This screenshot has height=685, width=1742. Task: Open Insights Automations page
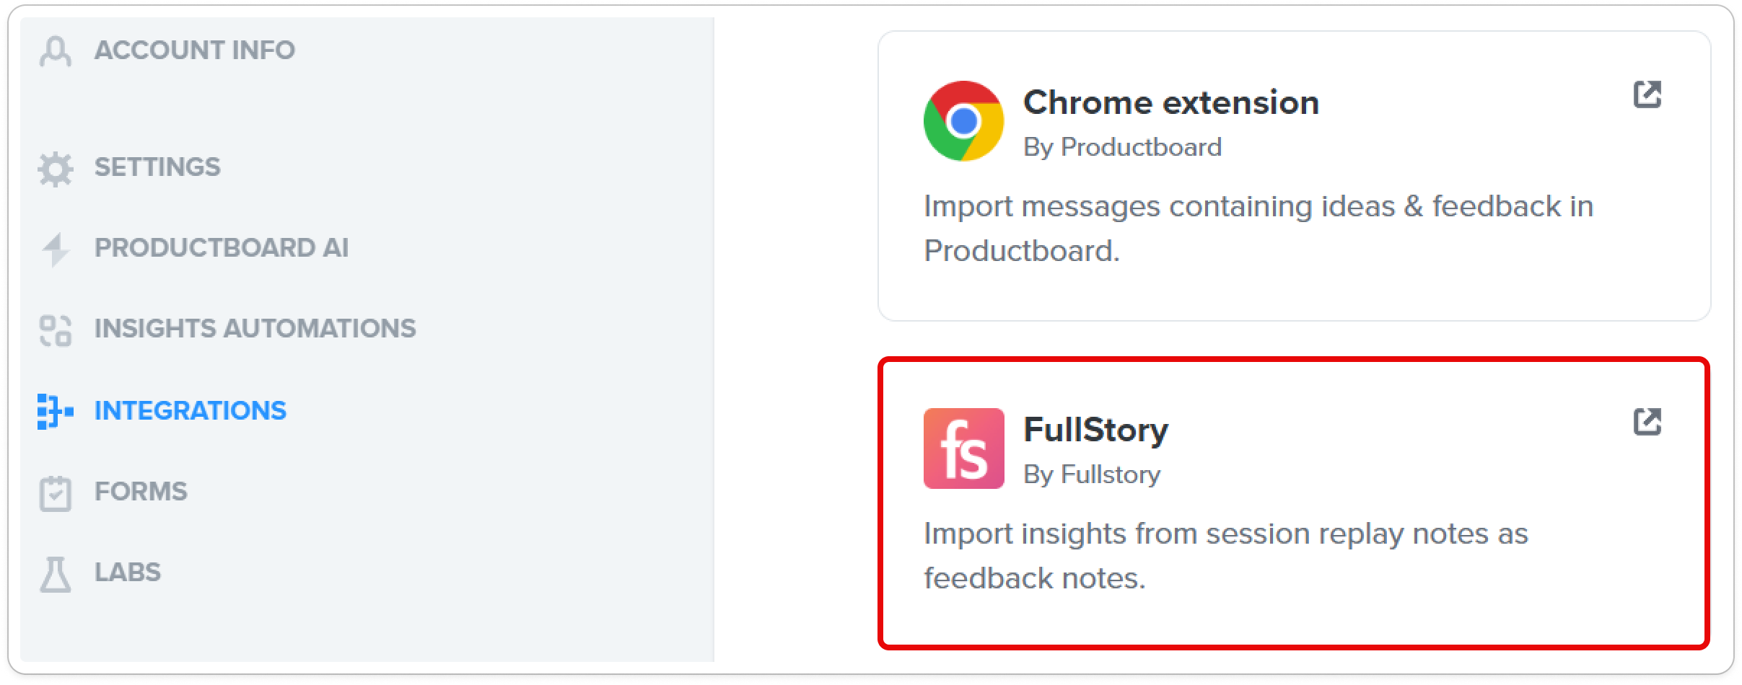pyautogui.click(x=255, y=329)
